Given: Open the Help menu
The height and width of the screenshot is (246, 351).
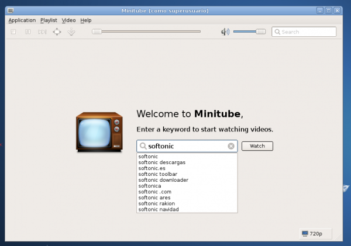Looking at the screenshot, I should click(86, 20).
